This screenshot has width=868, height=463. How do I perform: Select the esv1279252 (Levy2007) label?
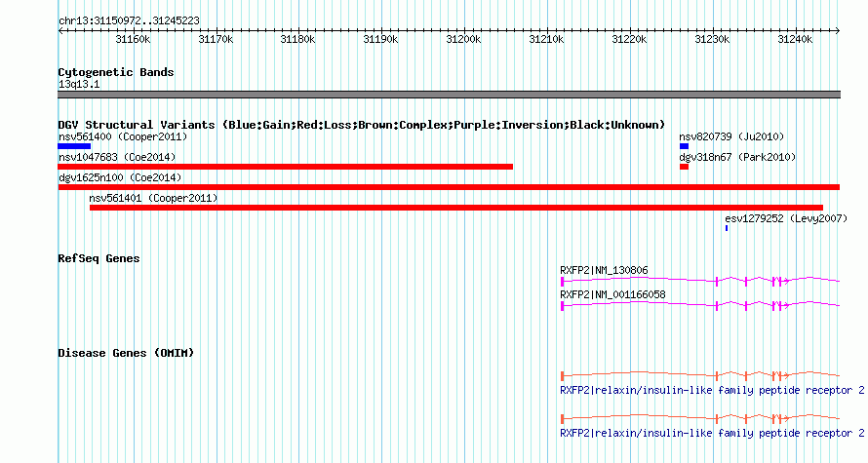(786, 218)
